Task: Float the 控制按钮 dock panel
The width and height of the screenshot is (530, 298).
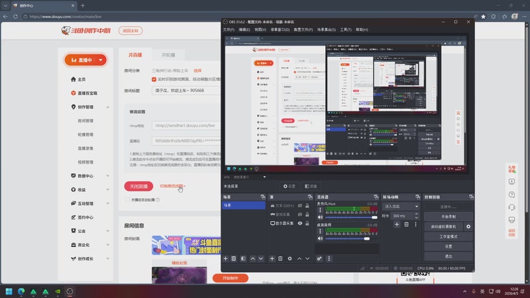Action: 471,197
